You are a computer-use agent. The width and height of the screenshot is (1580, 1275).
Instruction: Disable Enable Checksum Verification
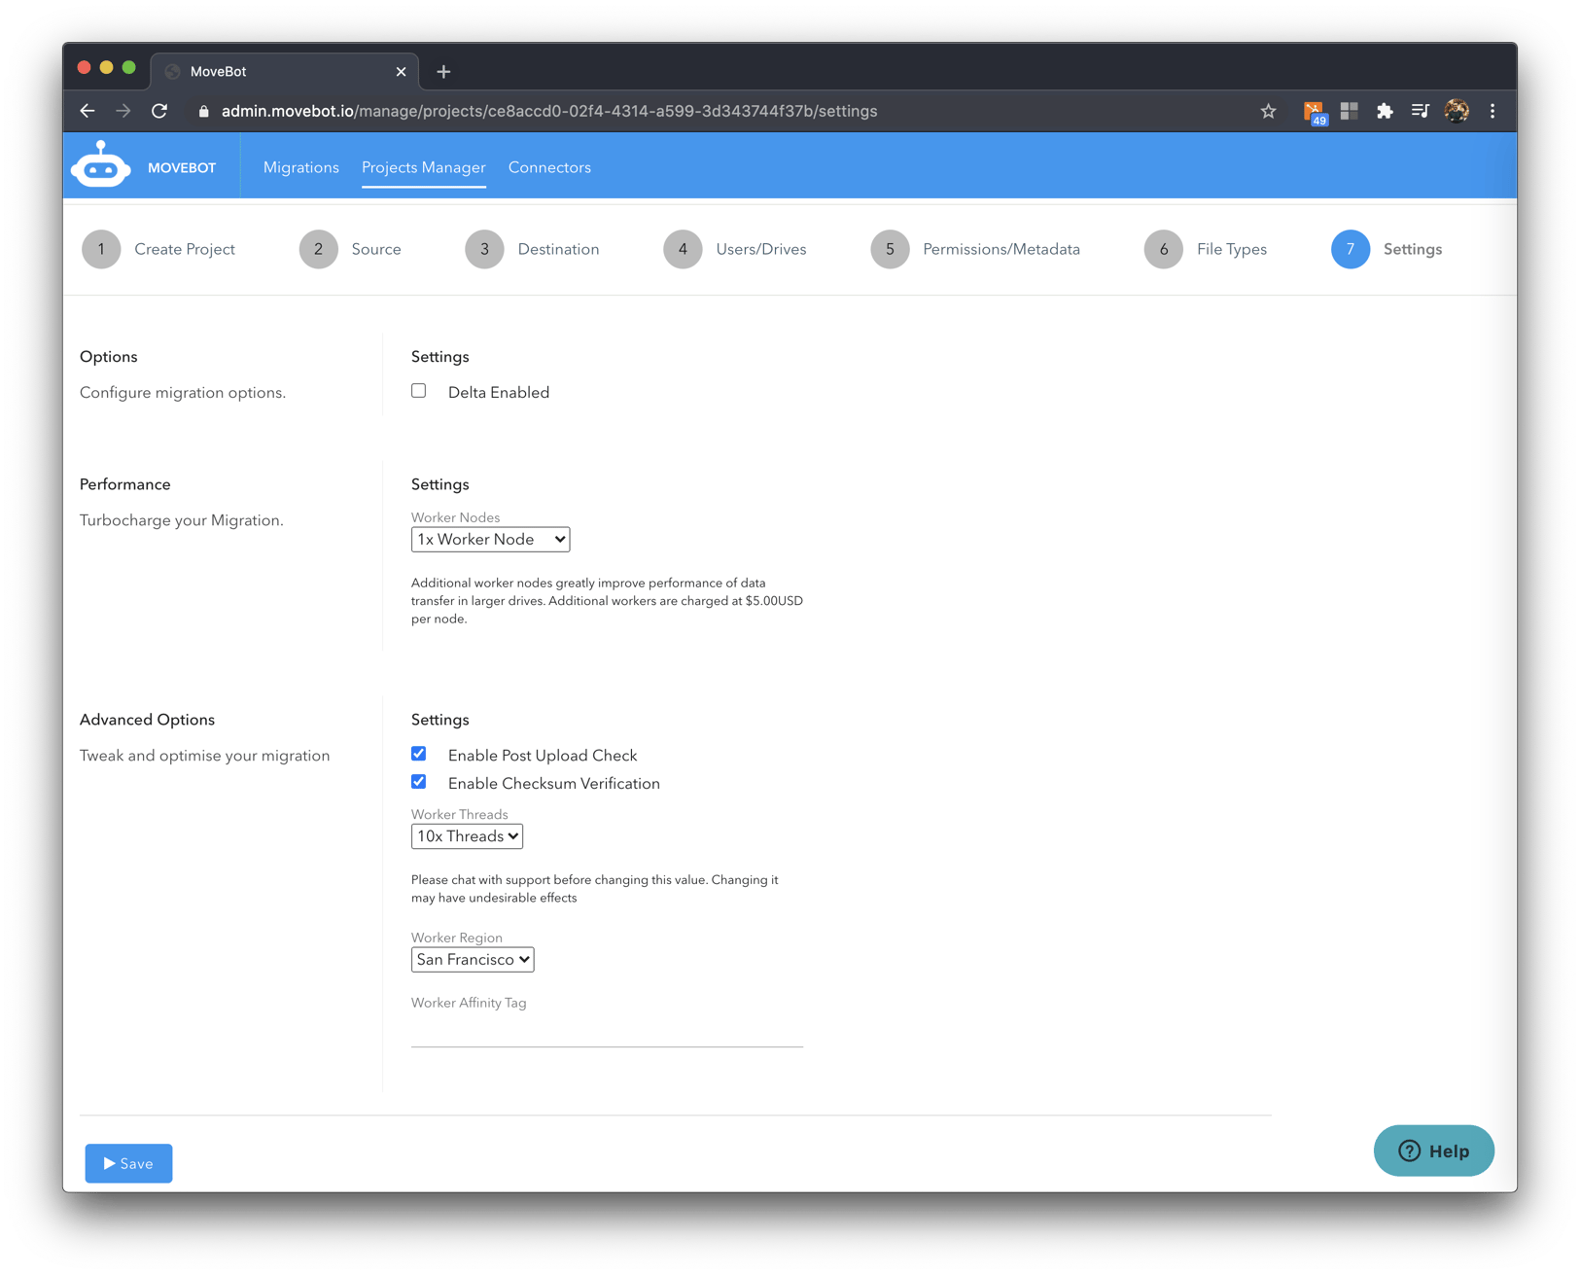pyautogui.click(x=418, y=781)
